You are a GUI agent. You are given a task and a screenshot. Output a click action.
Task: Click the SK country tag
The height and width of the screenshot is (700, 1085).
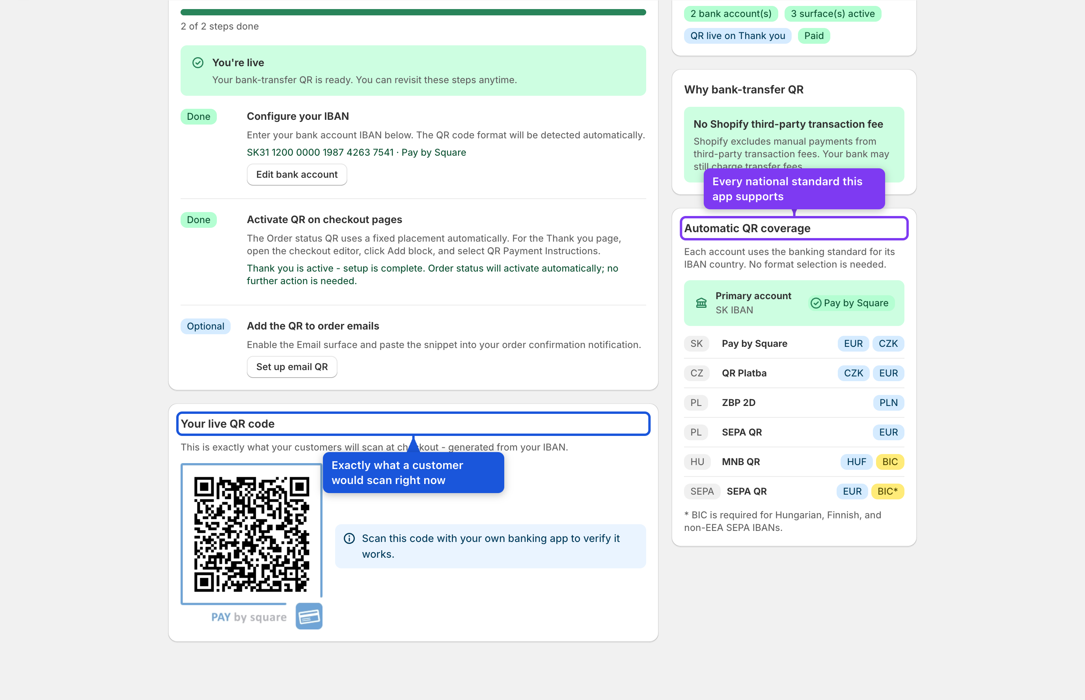[x=696, y=344]
